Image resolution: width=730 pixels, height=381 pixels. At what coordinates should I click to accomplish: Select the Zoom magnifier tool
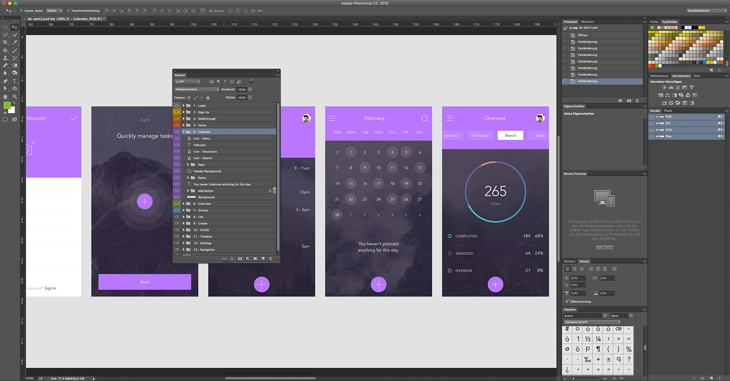[x=15, y=97]
